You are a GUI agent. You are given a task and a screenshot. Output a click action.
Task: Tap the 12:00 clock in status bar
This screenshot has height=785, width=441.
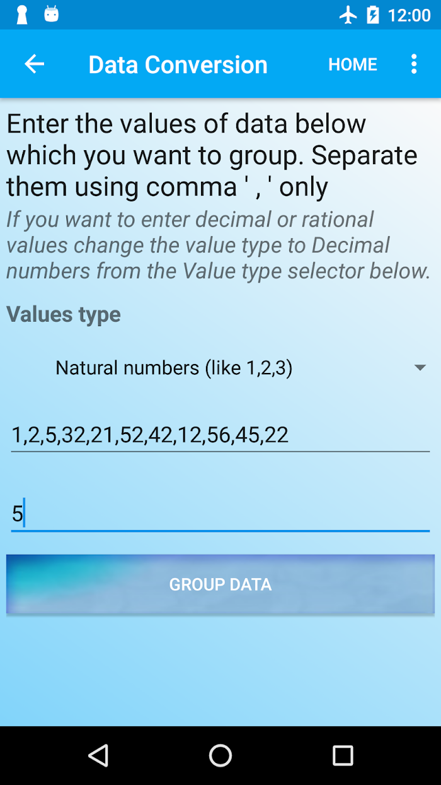(409, 15)
